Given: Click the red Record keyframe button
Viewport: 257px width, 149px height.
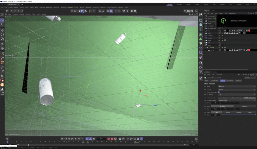Looking at the screenshot, I should (109, 139).
